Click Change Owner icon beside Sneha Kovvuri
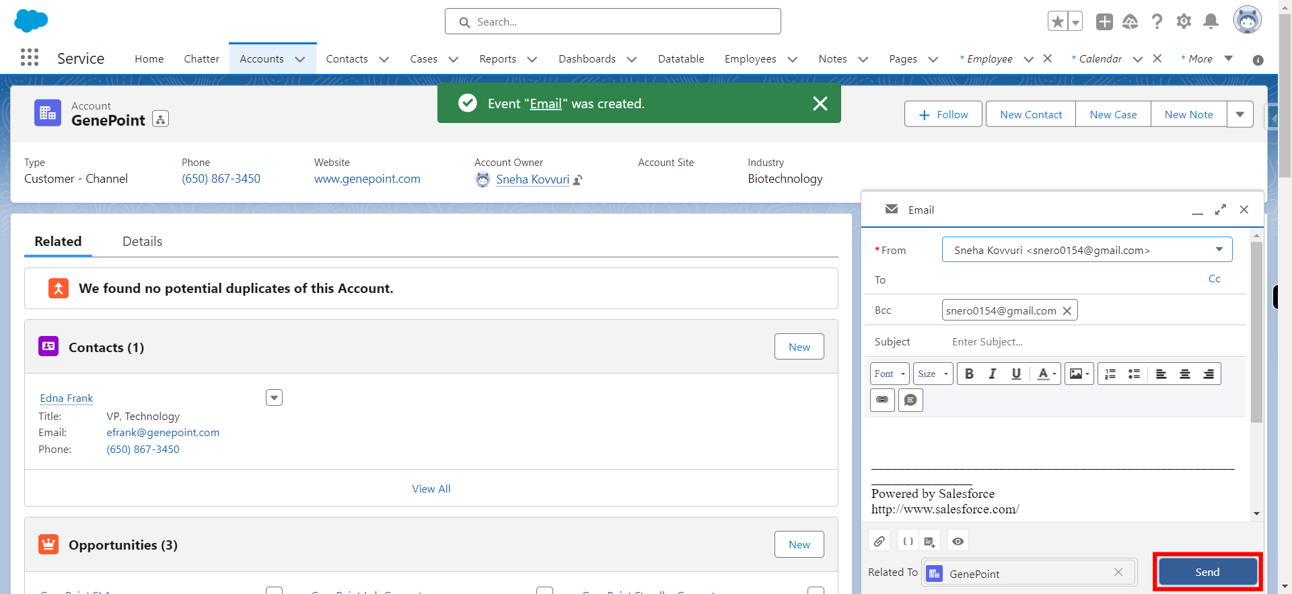This screenshot has height=594, width=1292. pyautogui.click(x=578, y=180)
